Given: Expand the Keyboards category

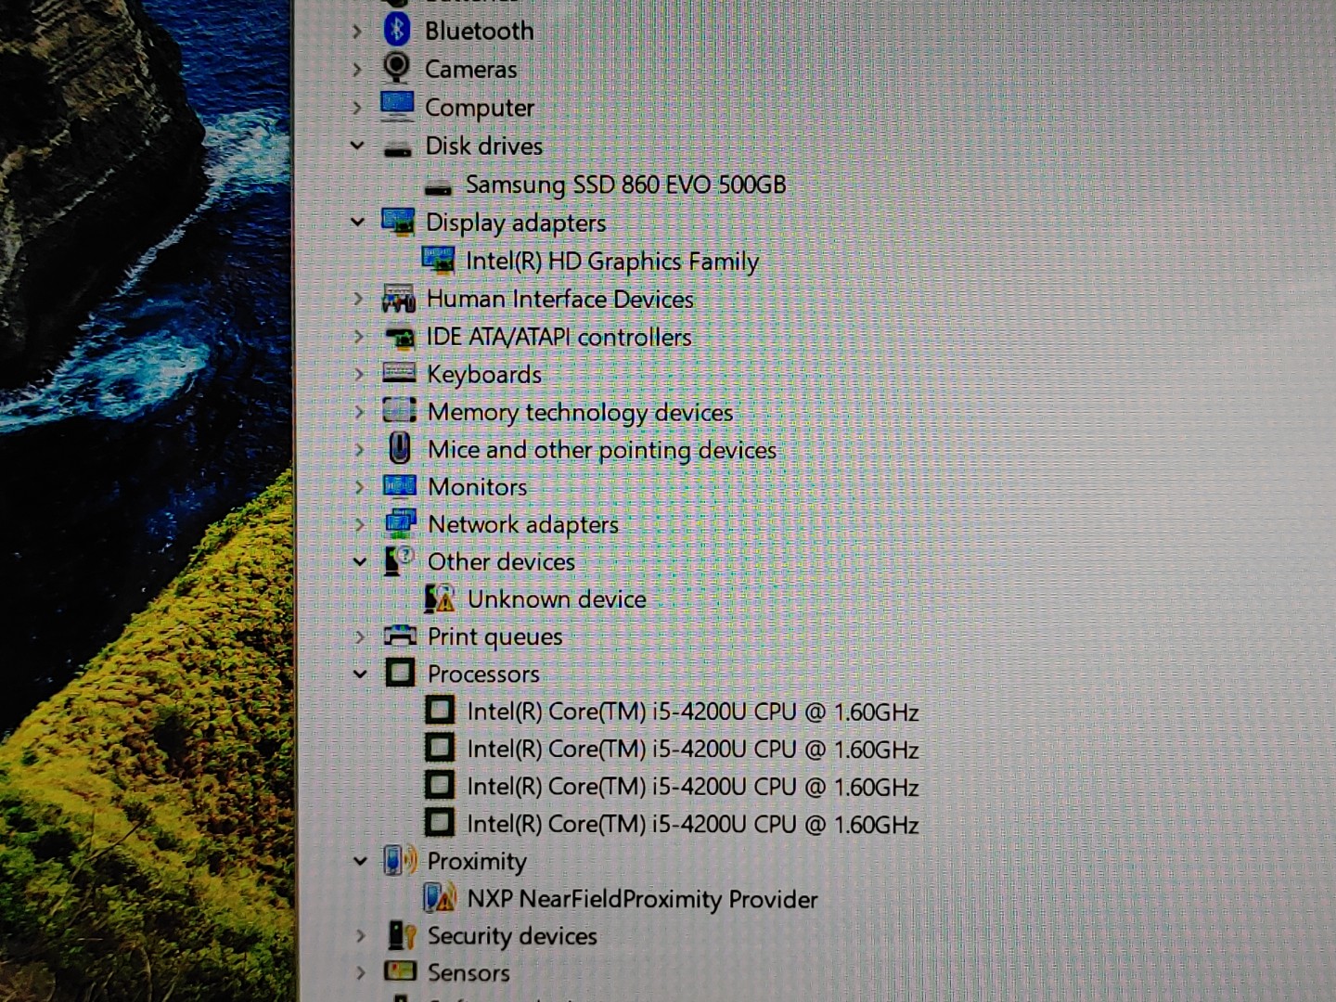Looking at the screenshot, I should [359, 374].
